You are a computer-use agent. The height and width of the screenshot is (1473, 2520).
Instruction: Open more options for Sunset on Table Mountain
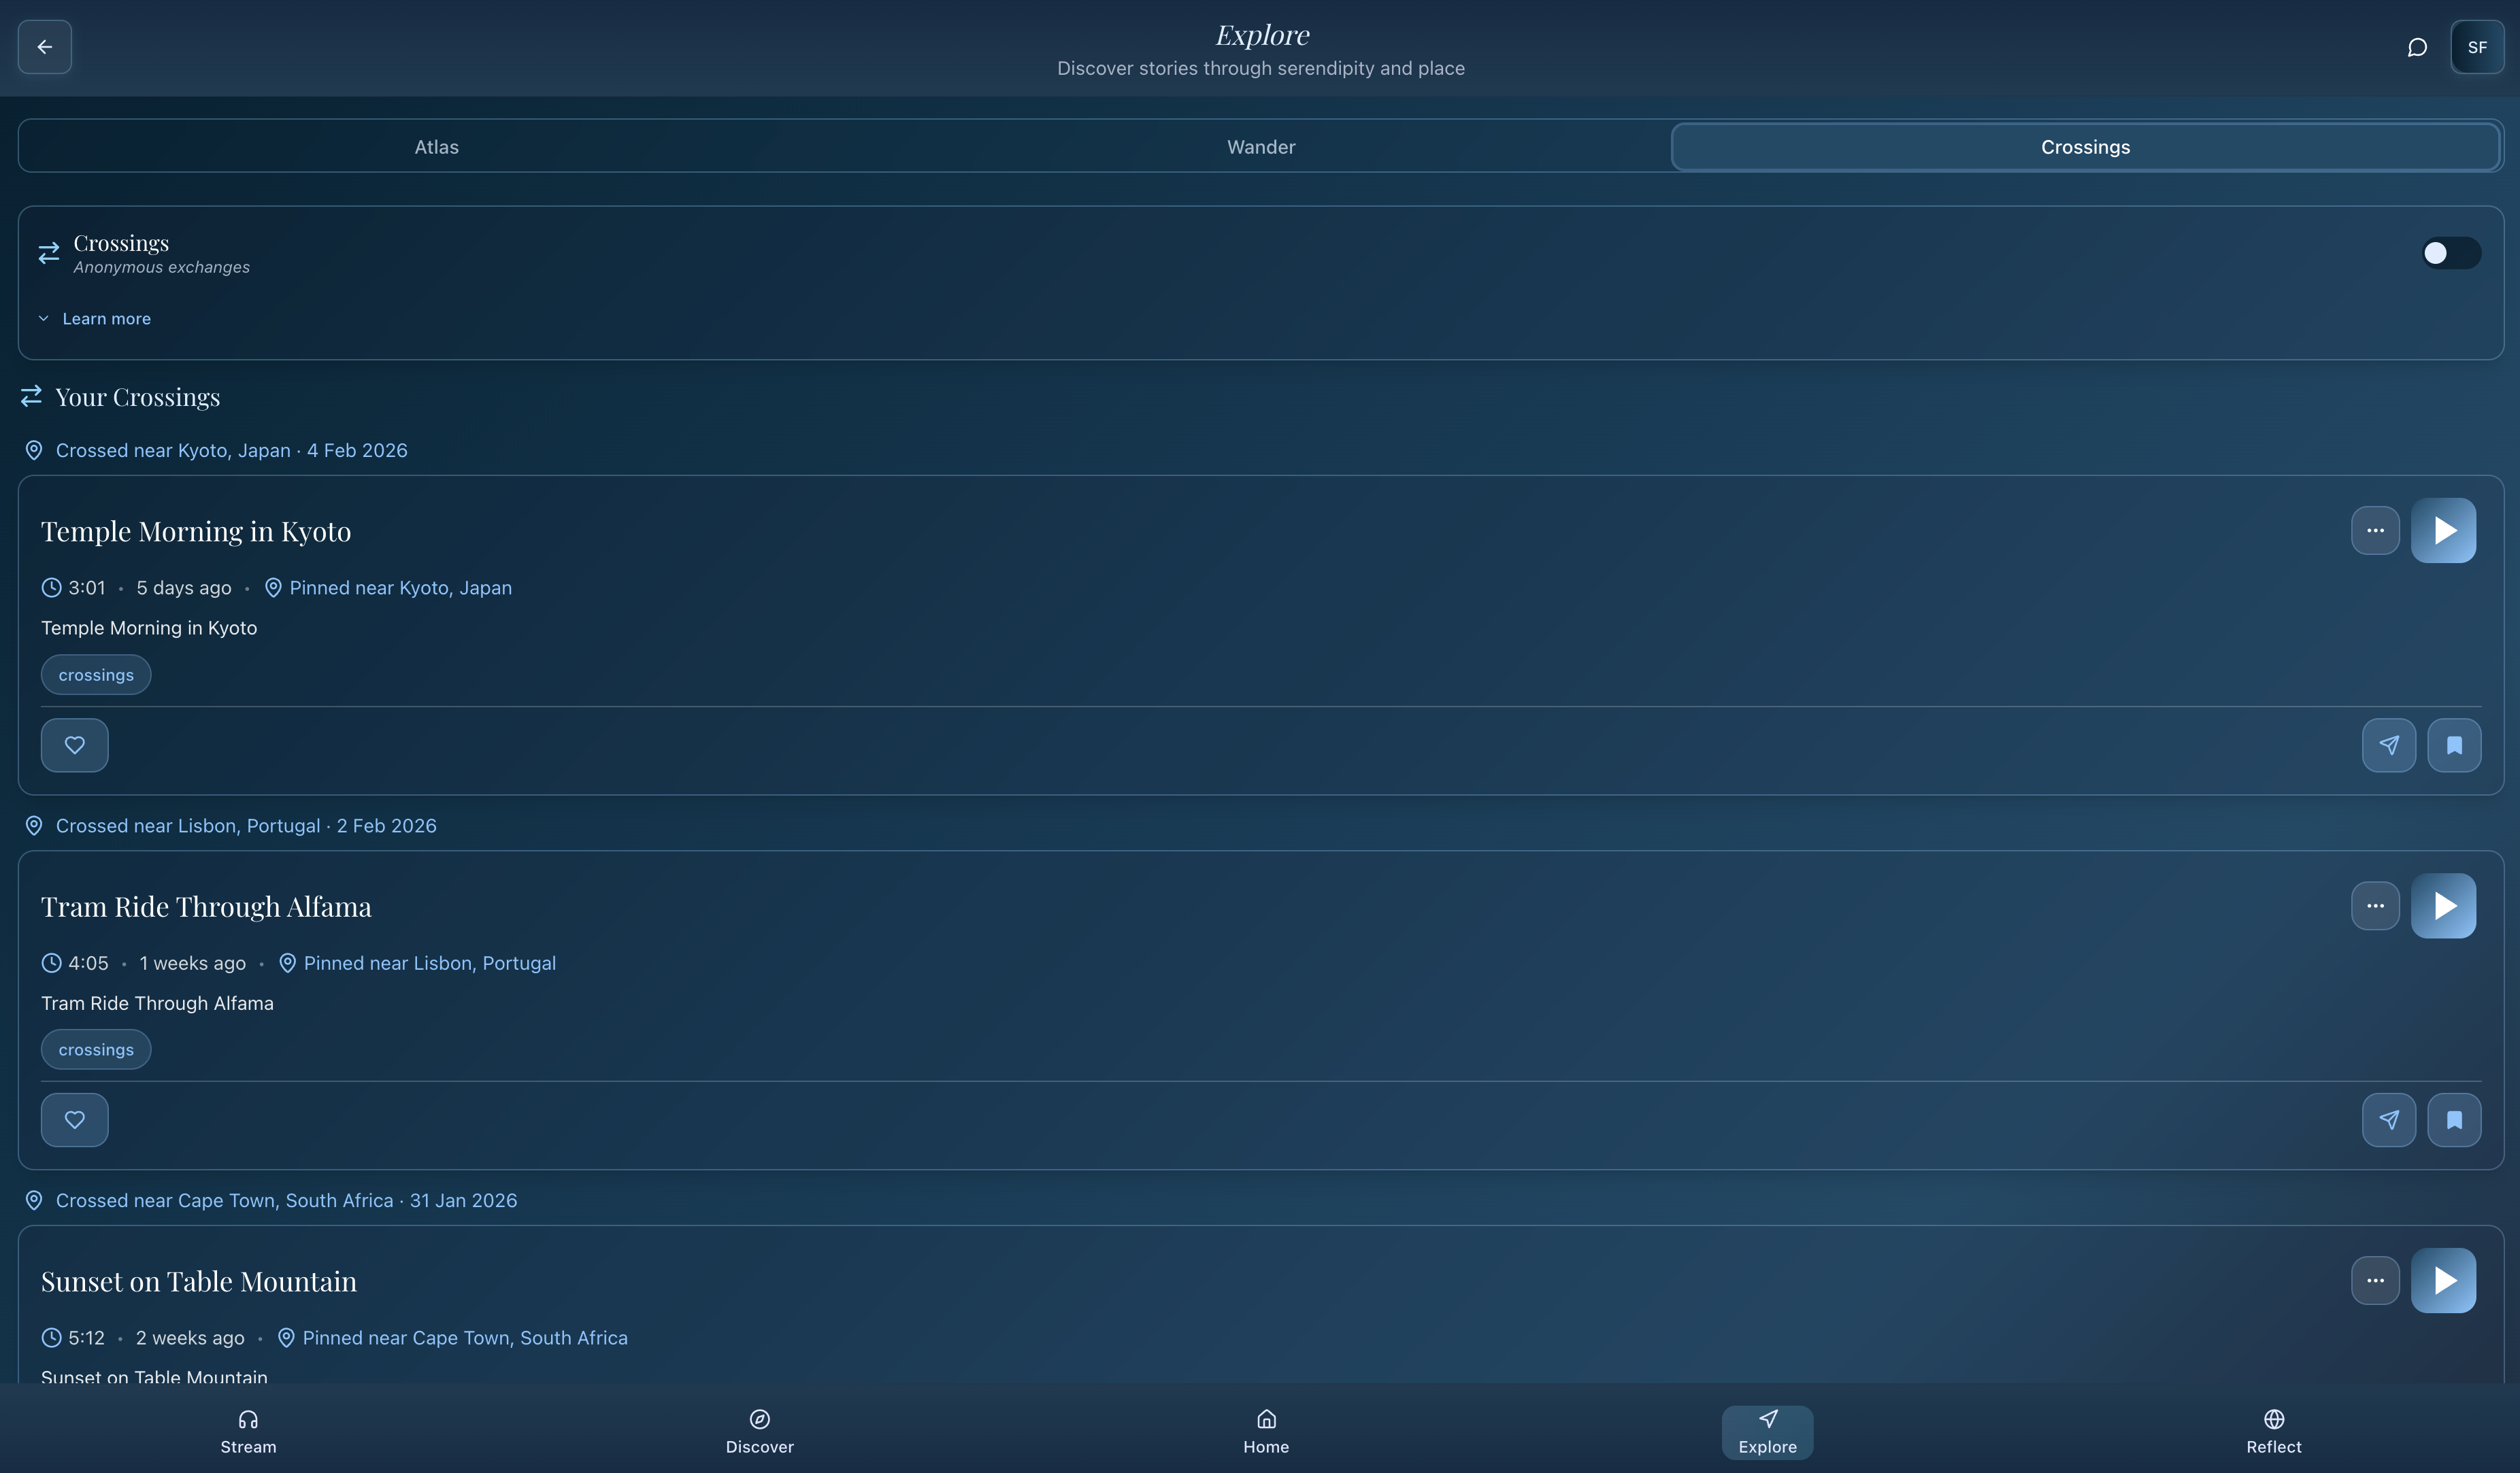point(2374,1280)
